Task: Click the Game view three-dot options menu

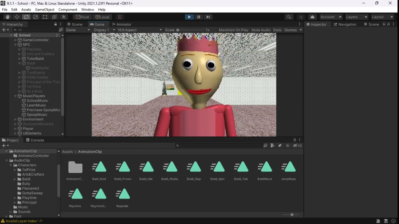Action: click(x=300, y=24)
